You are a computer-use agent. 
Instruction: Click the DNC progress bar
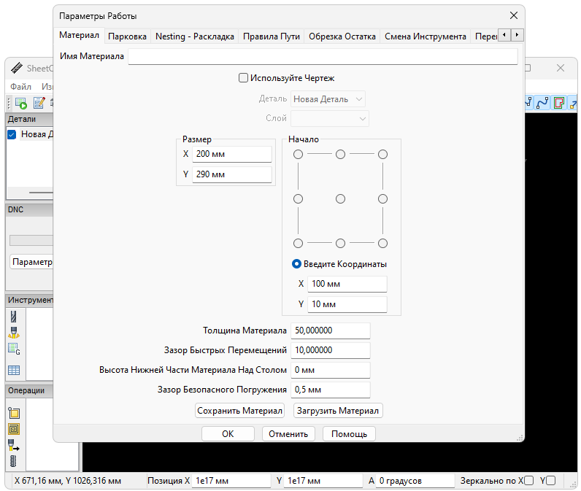tap(31, 240)
